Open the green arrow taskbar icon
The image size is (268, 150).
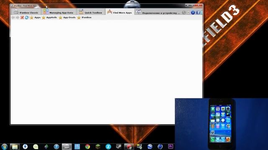[46, 147]
